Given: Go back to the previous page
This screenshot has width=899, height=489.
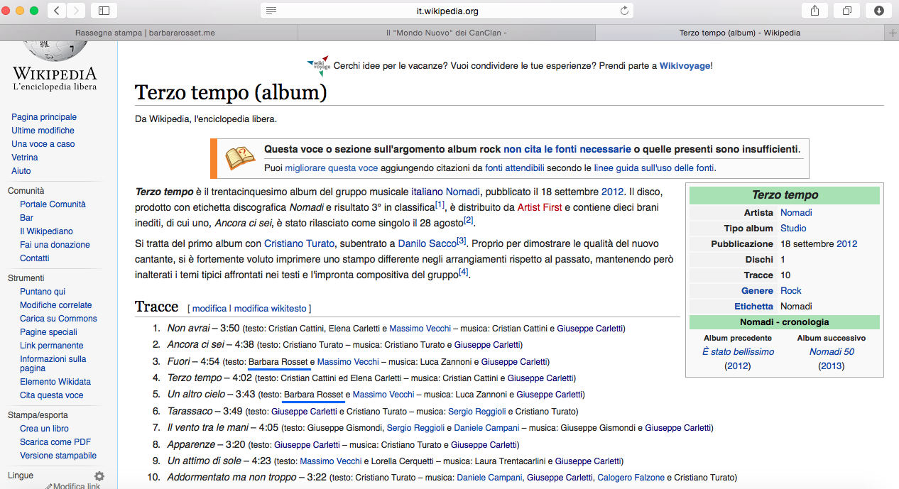Looking at the screenshot, I should (x=57, y=11).
